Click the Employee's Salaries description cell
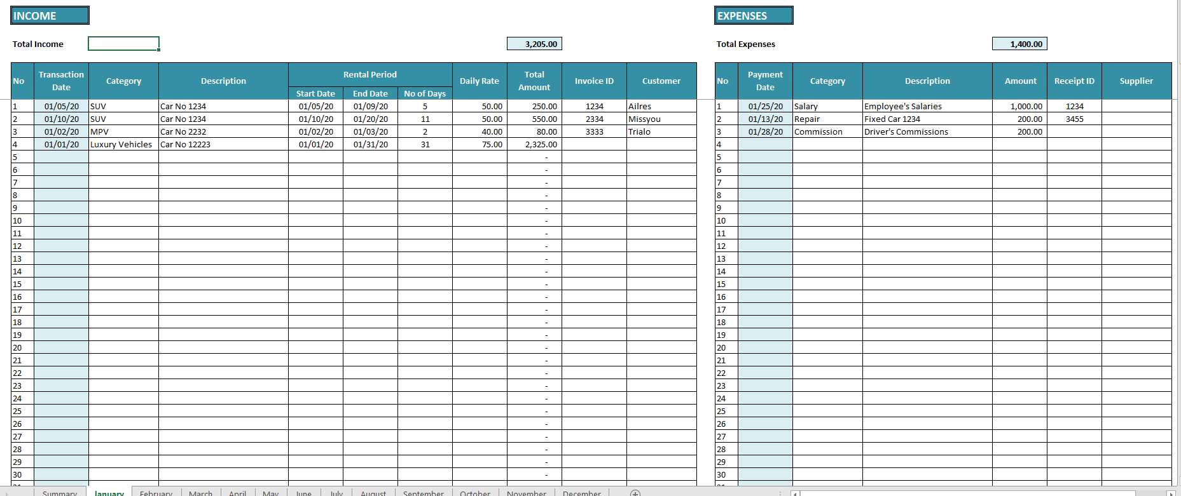 point(927,106)
